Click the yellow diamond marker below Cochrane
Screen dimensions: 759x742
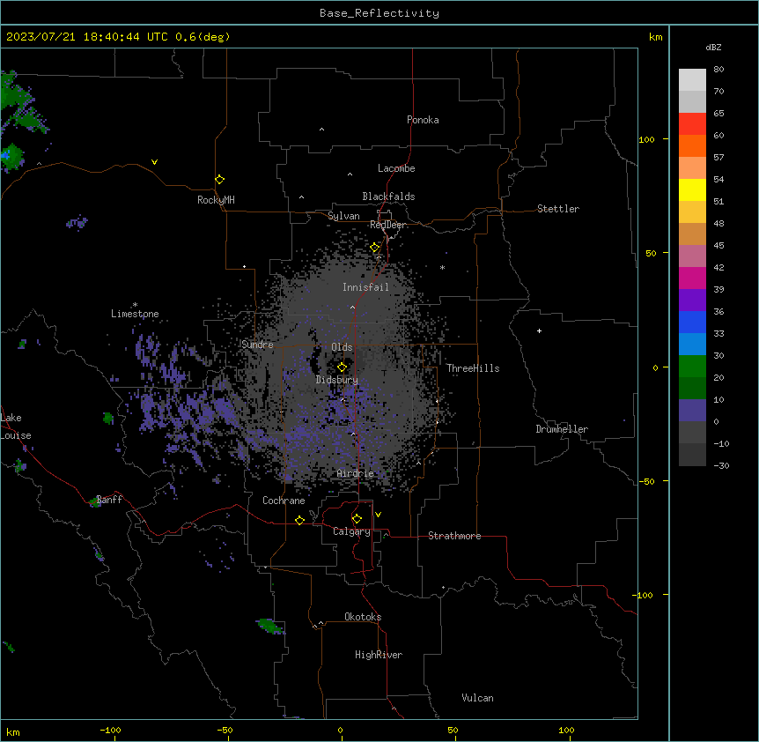[299, 520]
